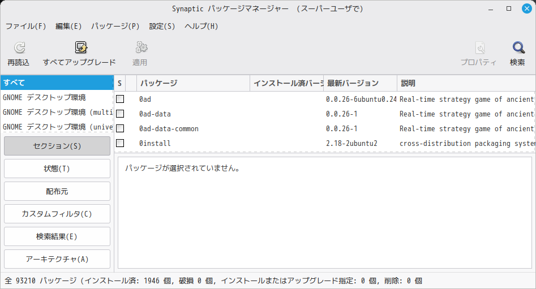Select the 0ad-data package name
536x289 pixels.
pos(155,114)
